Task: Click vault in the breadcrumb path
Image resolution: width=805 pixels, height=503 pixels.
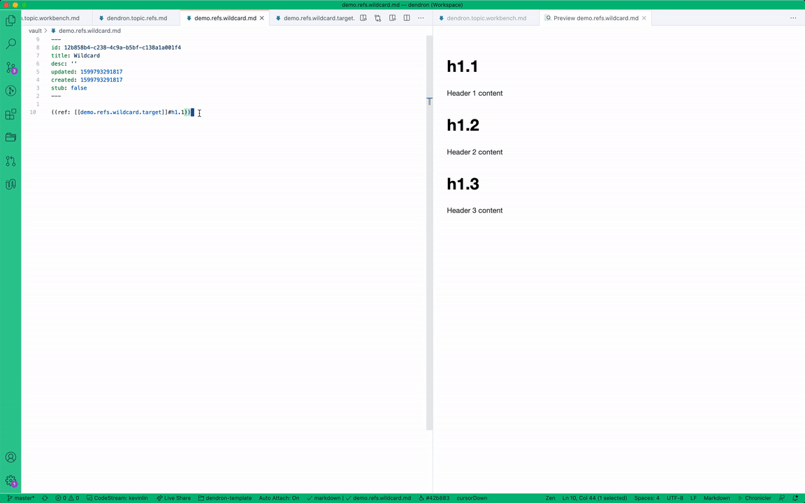Action: pos(35,31)
